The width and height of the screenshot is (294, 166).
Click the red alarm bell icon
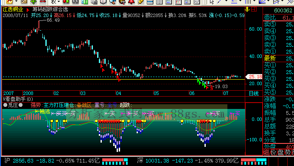131,2
